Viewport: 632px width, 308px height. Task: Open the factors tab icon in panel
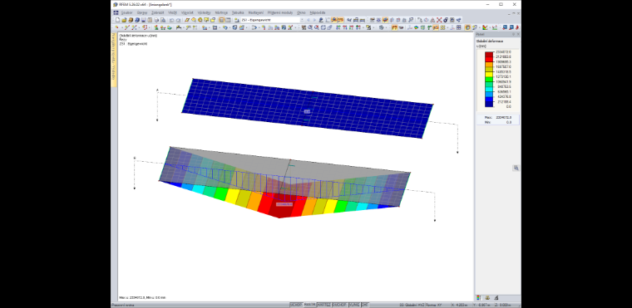(487, 298)
